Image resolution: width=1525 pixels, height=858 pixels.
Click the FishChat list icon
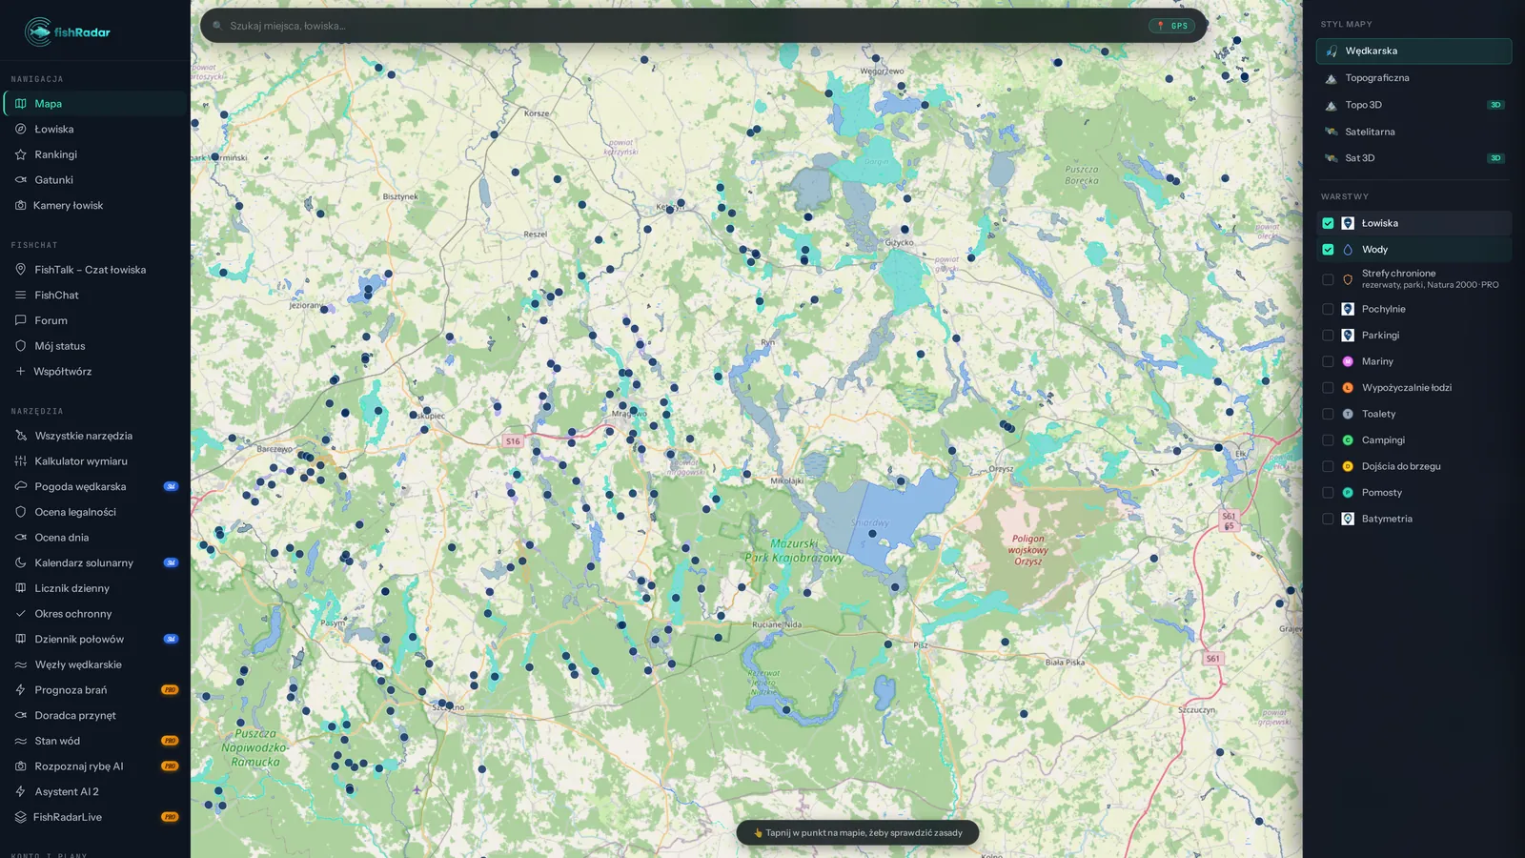[x=21, y=296]
